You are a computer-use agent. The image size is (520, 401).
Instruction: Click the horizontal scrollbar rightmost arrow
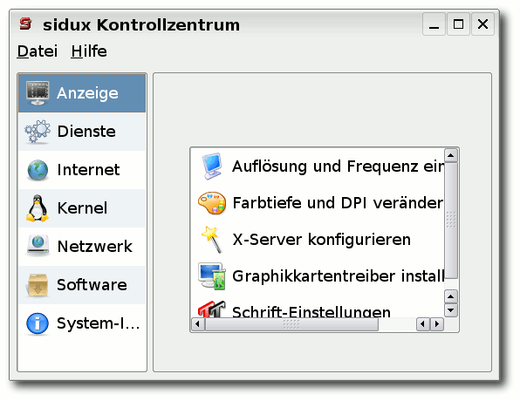pyautogui.click(x=437, y=323)
